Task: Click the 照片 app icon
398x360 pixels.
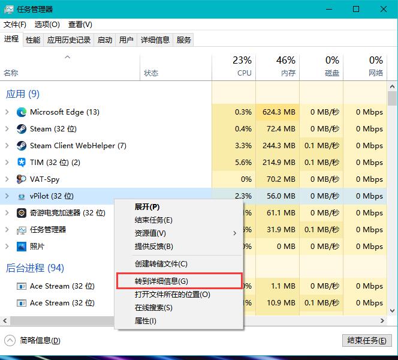Action: [22, 247]
